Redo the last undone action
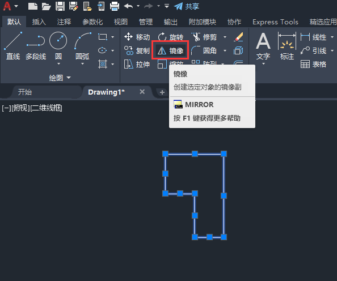 (x=149, y=6)
